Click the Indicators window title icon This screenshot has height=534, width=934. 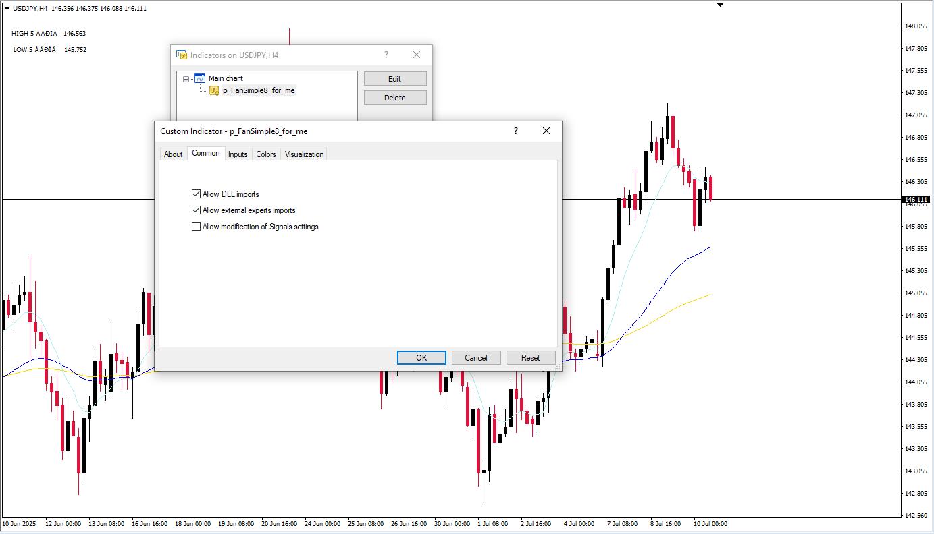point(182,55)
